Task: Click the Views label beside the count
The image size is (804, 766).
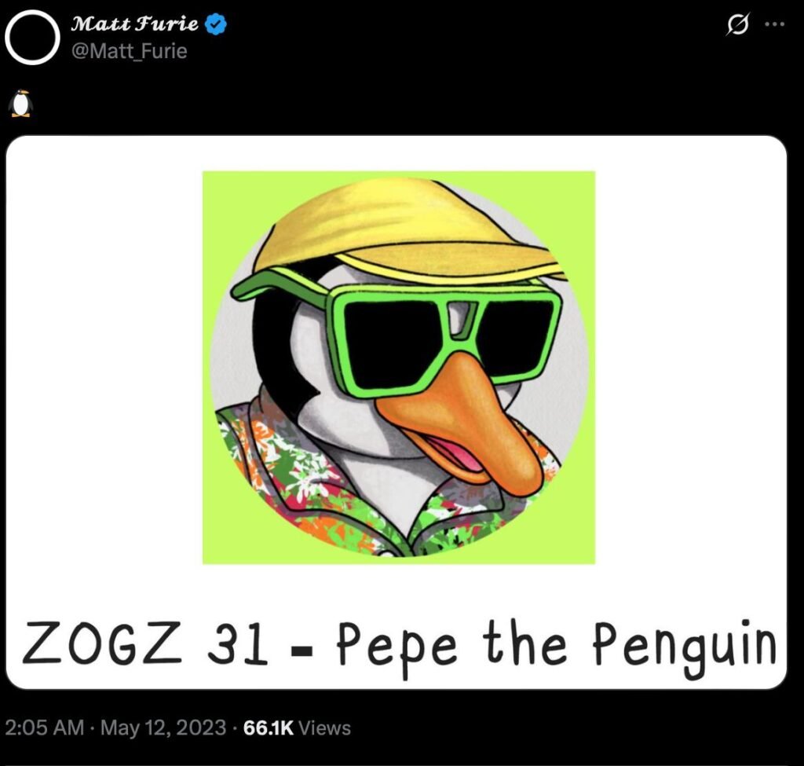Action: pos(325,728)
